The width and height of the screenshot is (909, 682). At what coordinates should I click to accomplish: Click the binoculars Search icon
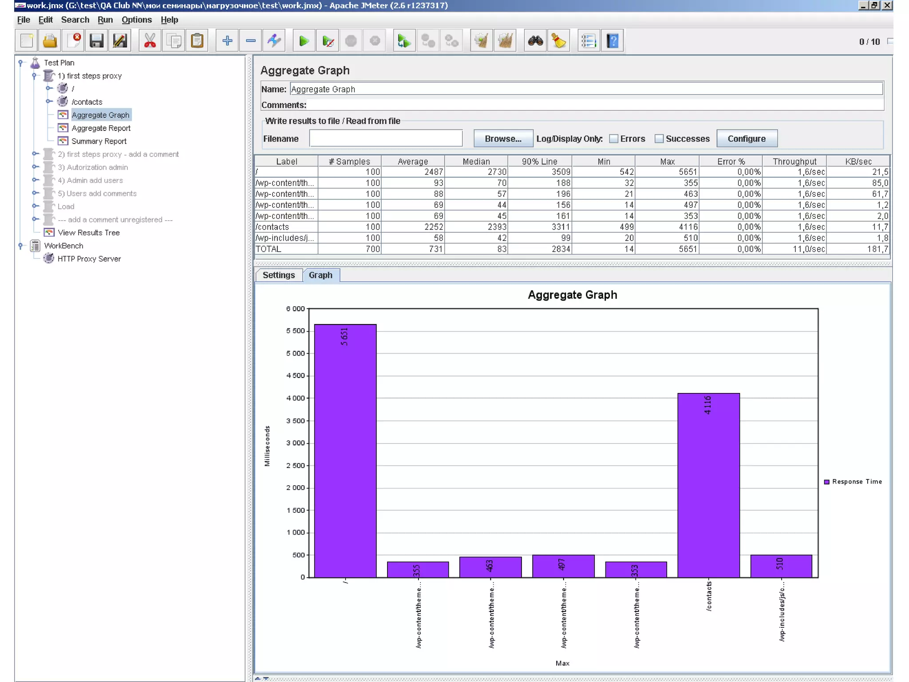[x=535, y=41]
